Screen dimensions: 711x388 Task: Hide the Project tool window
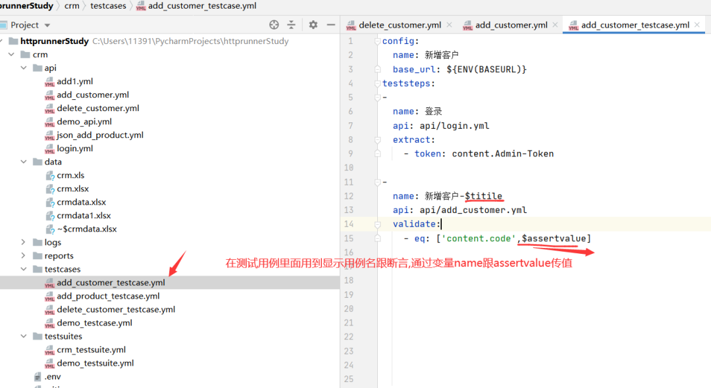point(331,25)
